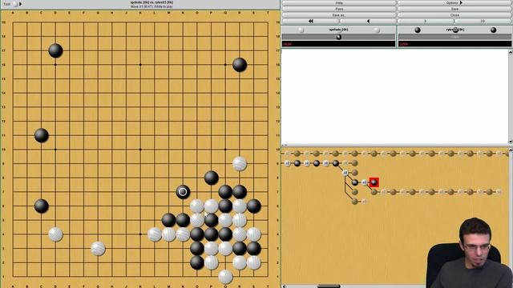Select the red highlighted current move node
Viewport: 513px width, 288px height.
point(374,182)
